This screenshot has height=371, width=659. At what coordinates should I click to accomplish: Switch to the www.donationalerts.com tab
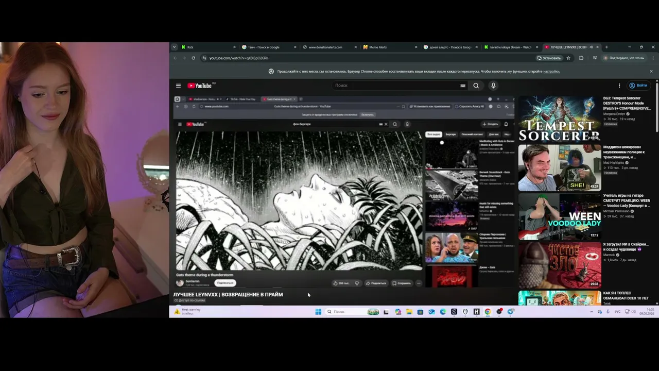329,47
